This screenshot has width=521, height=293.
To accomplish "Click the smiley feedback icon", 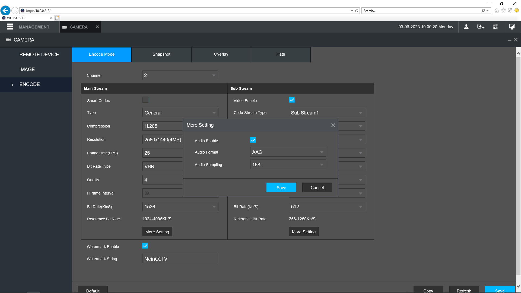I will (x=517, y=11).
